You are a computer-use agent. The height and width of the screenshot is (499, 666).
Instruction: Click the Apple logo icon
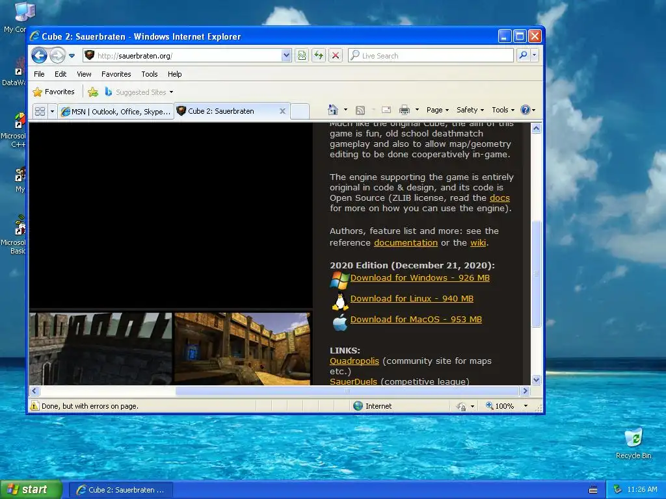click(340, 322)
